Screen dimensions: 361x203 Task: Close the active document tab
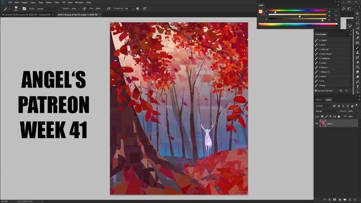100,14
